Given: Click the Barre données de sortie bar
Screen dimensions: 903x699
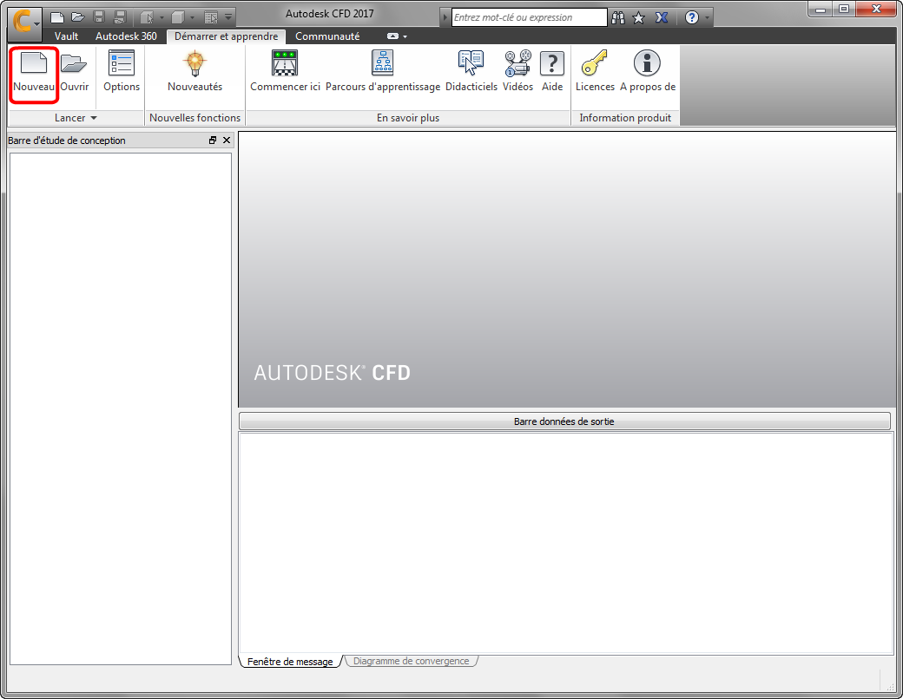Looking at the screenshot, I should pos(564,421).
